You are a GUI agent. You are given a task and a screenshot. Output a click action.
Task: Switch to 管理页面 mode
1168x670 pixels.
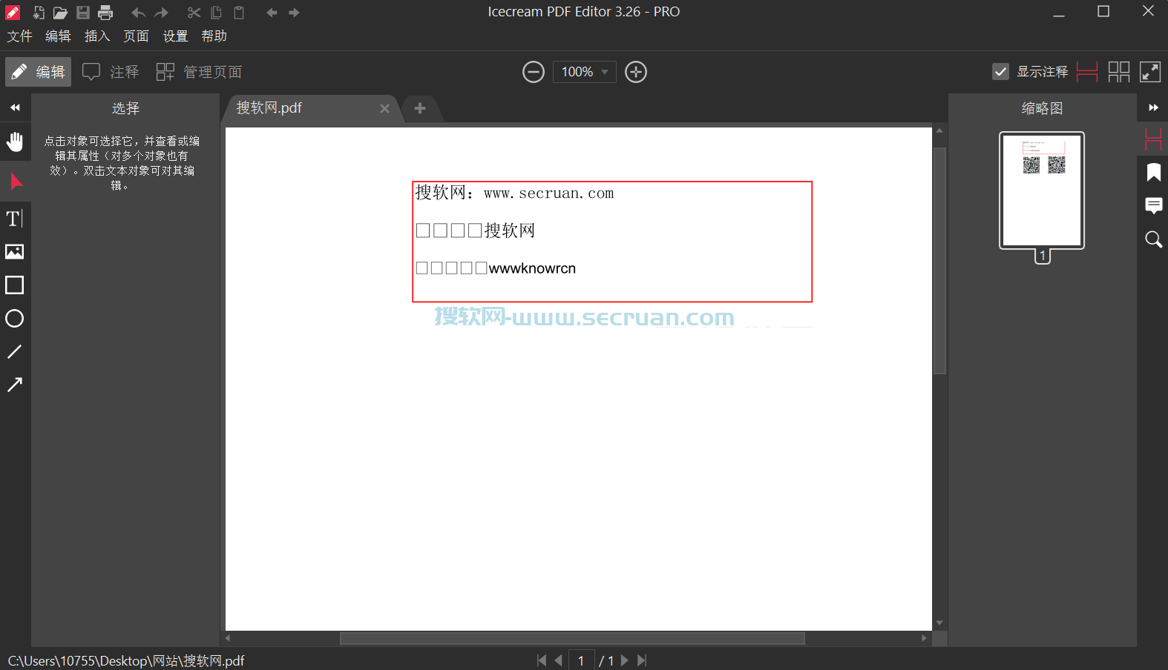pyautogui.click(x=199, y=72)
